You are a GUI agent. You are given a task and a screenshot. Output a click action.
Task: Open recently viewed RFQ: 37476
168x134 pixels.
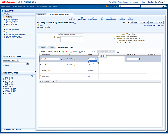(x=9, y=78)
